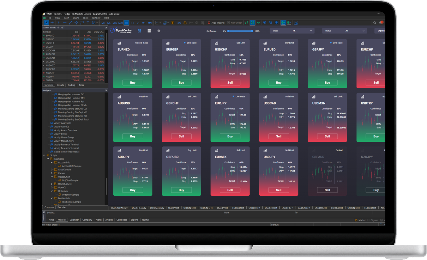
Task: Click Buy on the EURNZD card
Action: tap(133, 83)
